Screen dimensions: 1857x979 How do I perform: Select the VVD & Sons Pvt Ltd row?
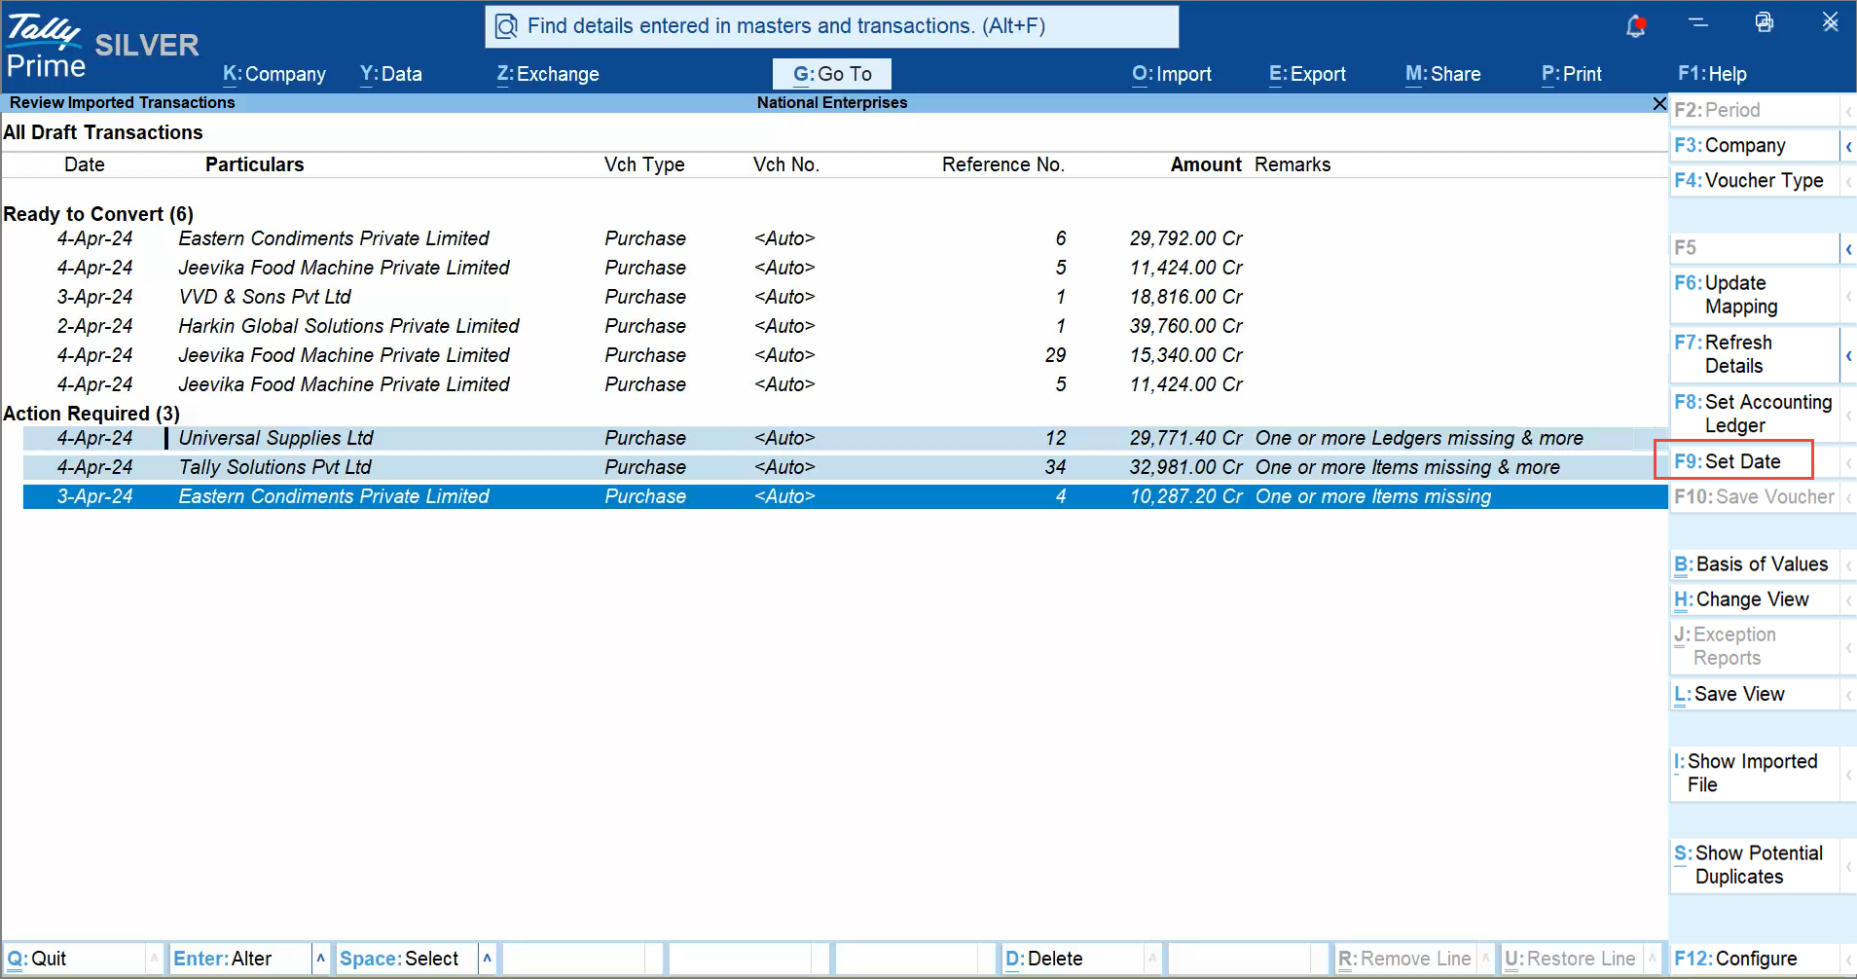tap(845, 297)
